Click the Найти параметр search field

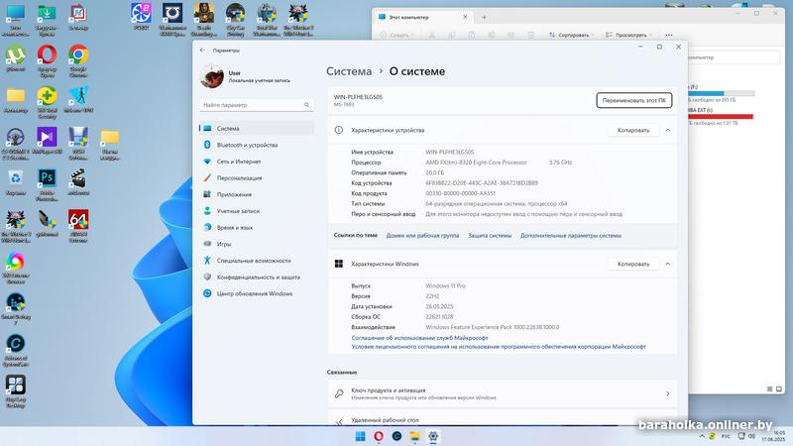257,105
